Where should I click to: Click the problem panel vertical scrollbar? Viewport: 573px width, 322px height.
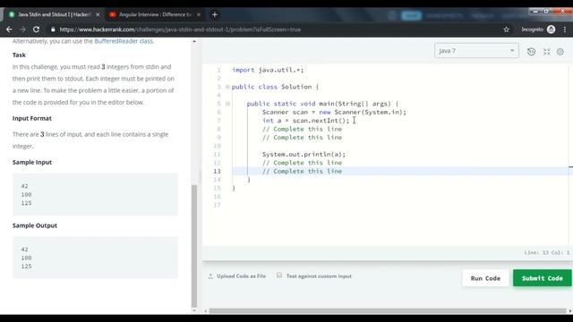tap(194, 247)
